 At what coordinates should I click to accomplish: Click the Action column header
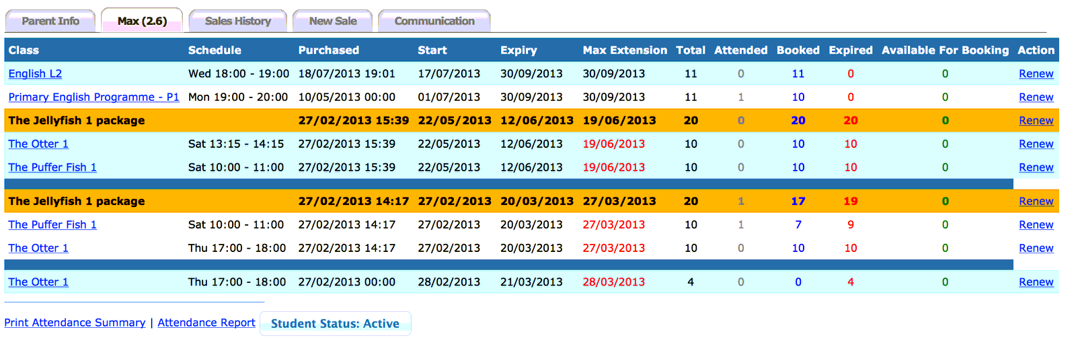pyautogui.click(x=1036, y=50)
